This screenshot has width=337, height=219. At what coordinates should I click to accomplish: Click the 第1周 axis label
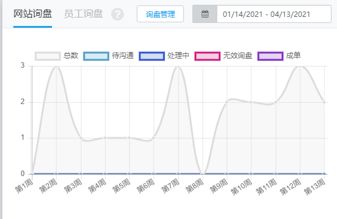pyautogui.click(x=24, y=186)
